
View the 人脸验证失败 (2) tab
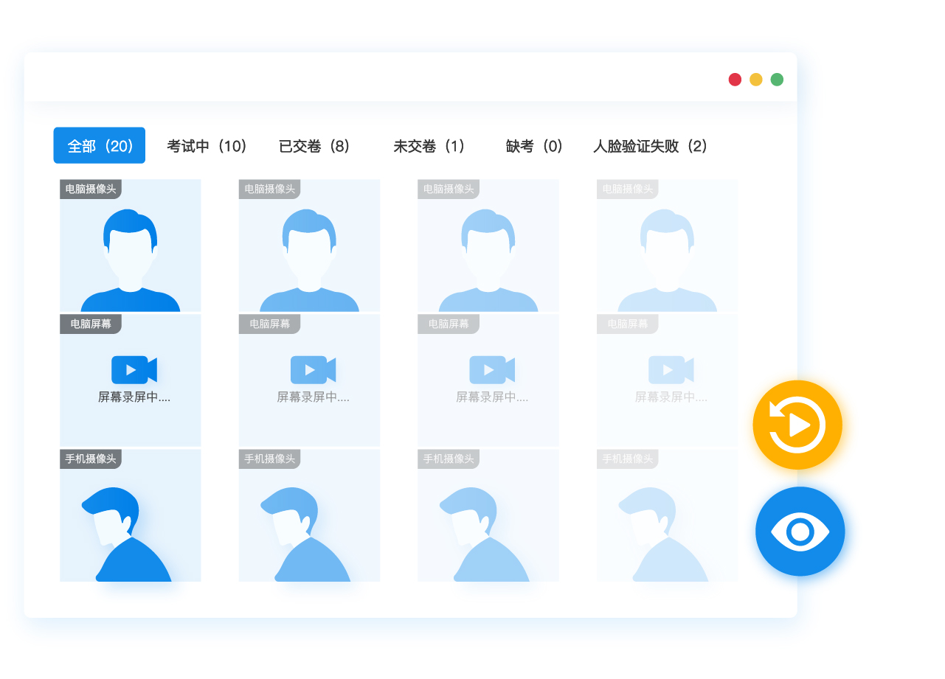(651, 146)
